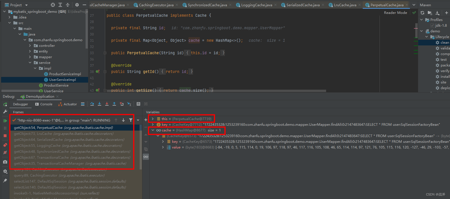Click the Trace Current Stream Chain icon
Image resolution: width=450 pixels, height=199 pixels.
pyautogui.click(x=146, y=104)
